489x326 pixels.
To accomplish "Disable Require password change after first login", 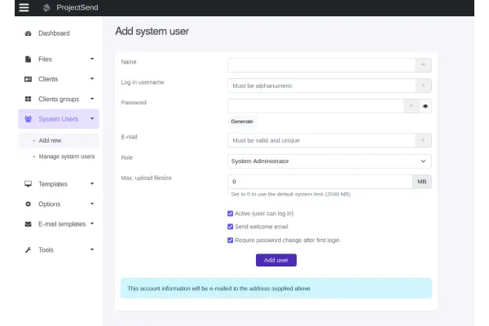I will [231, 240].
